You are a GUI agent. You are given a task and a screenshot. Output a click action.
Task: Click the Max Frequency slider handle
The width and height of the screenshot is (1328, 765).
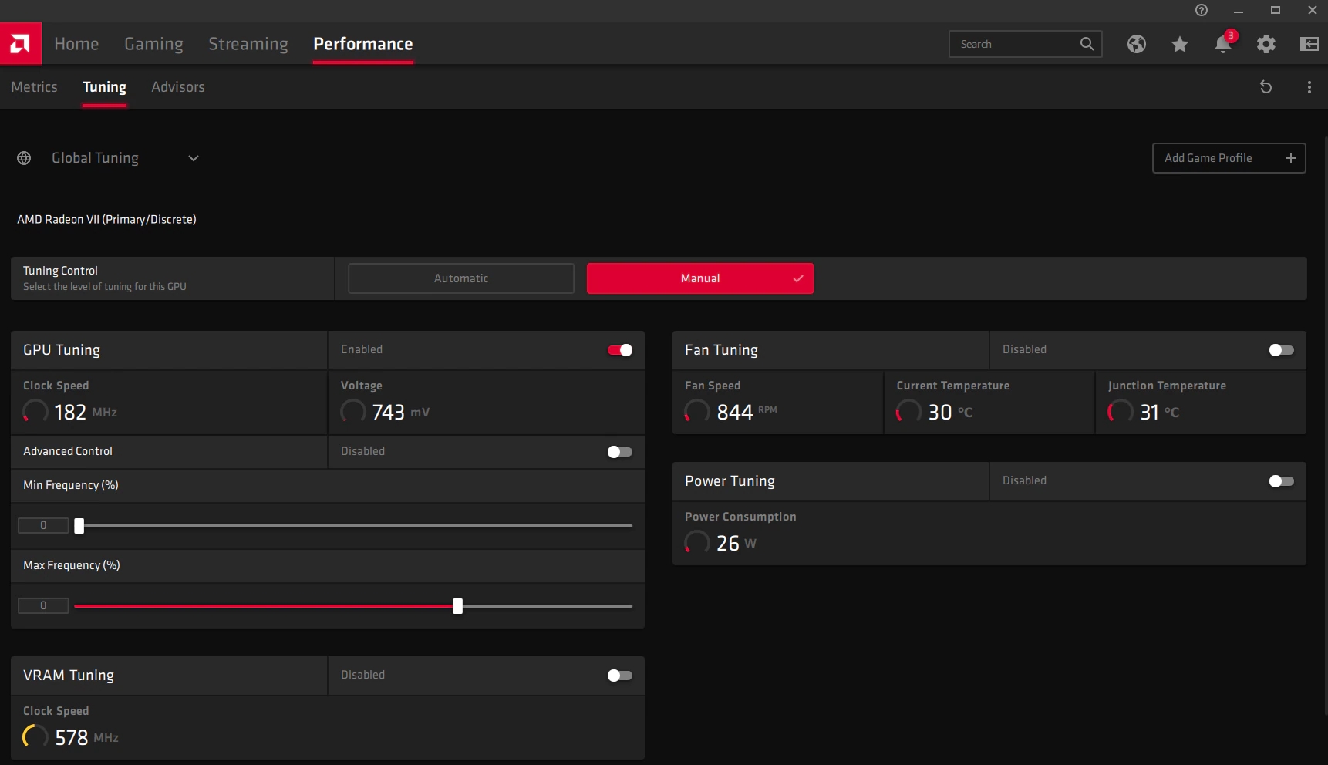point(457,606)
